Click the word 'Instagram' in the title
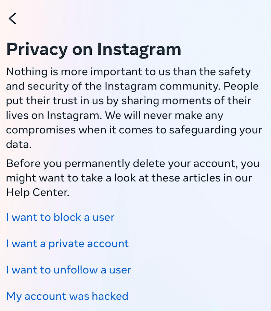The width and height of the screenshot is (271, 311). (139, 49)
